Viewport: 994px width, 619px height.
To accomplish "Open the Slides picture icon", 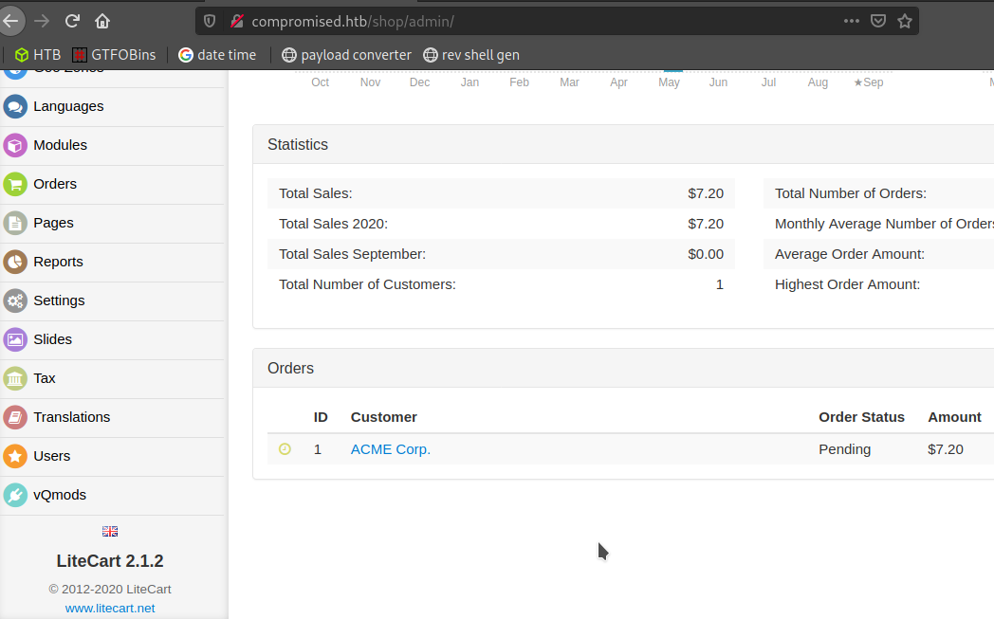I will click(x=15, y=339).
